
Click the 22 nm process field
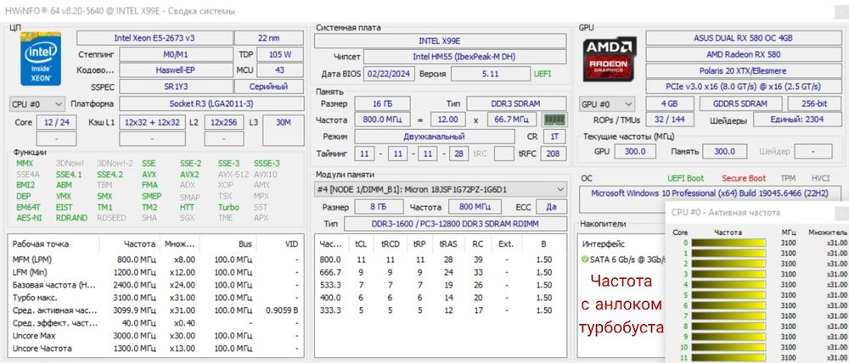point(269,38)
